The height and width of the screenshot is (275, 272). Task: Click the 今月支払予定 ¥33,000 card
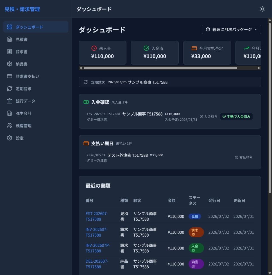click(x=207, y=53)
